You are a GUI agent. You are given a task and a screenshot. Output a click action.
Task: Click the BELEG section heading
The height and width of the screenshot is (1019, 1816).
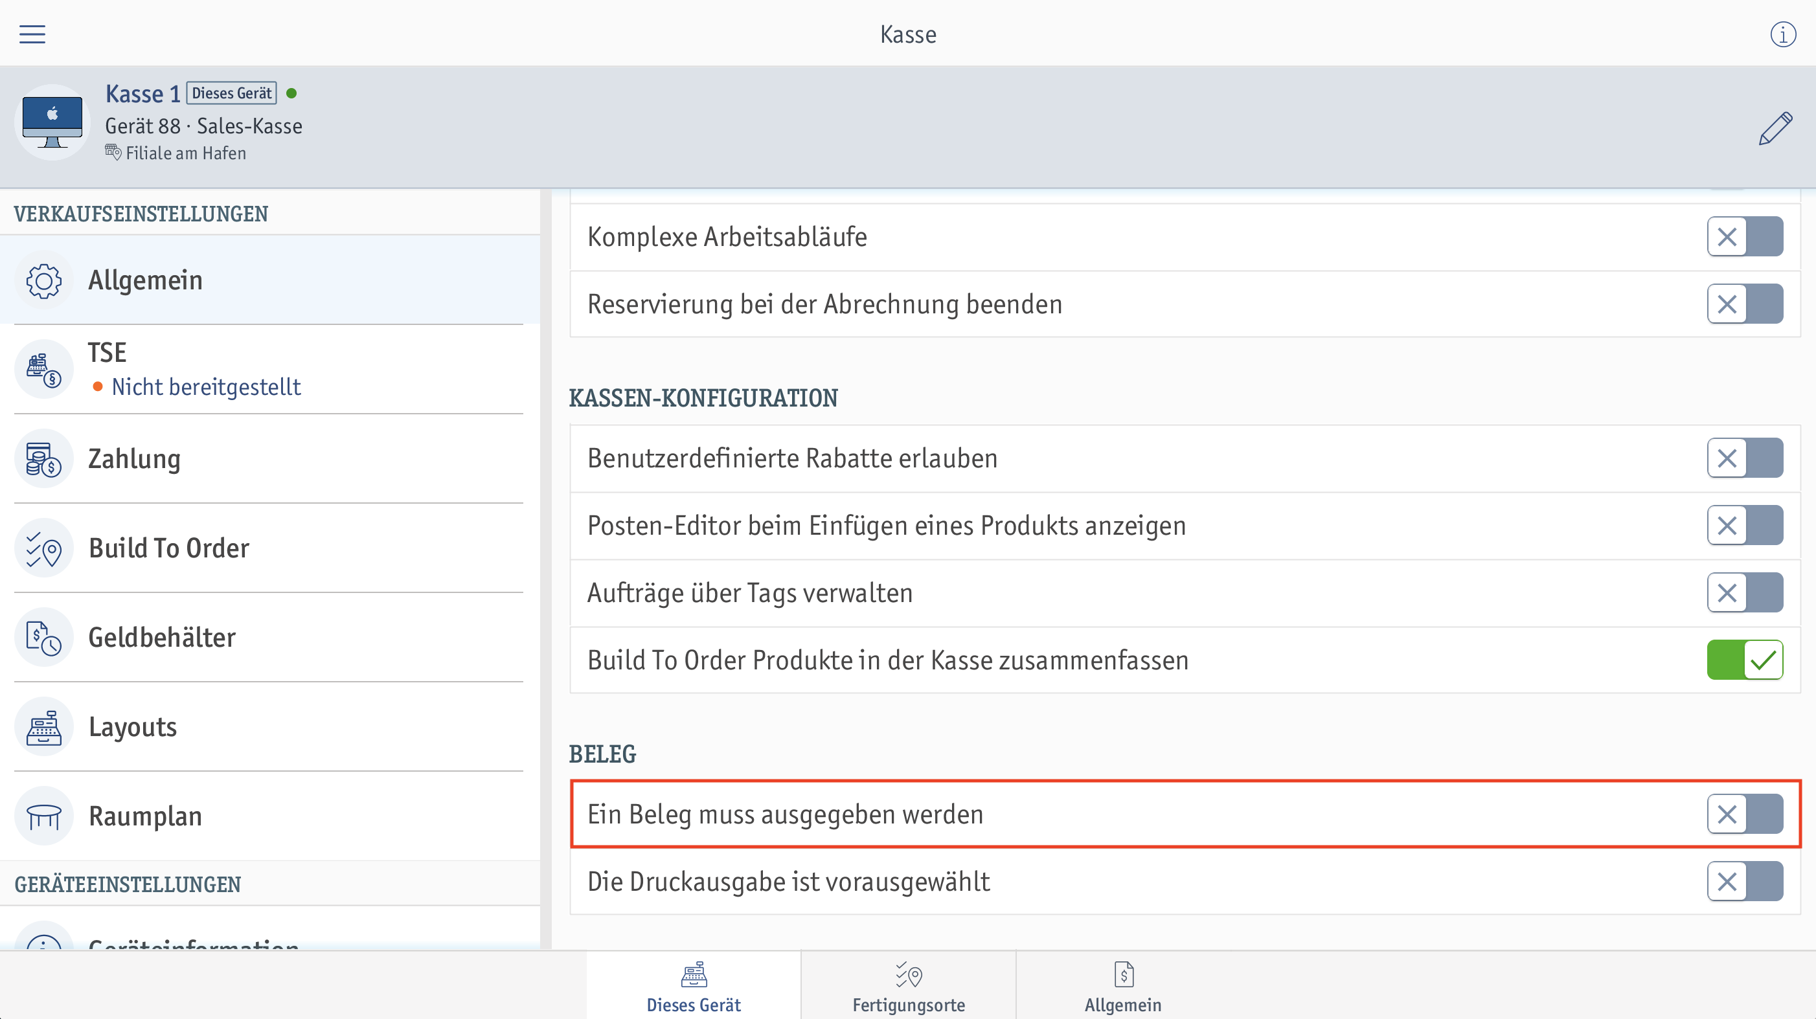click(603, 754)
